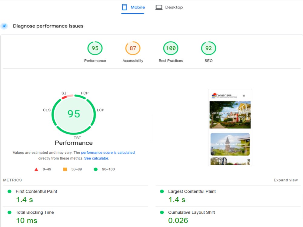Click the 10 ms Total Blocking Time value
The image size is (303, 227).
[x=27, y=220]
